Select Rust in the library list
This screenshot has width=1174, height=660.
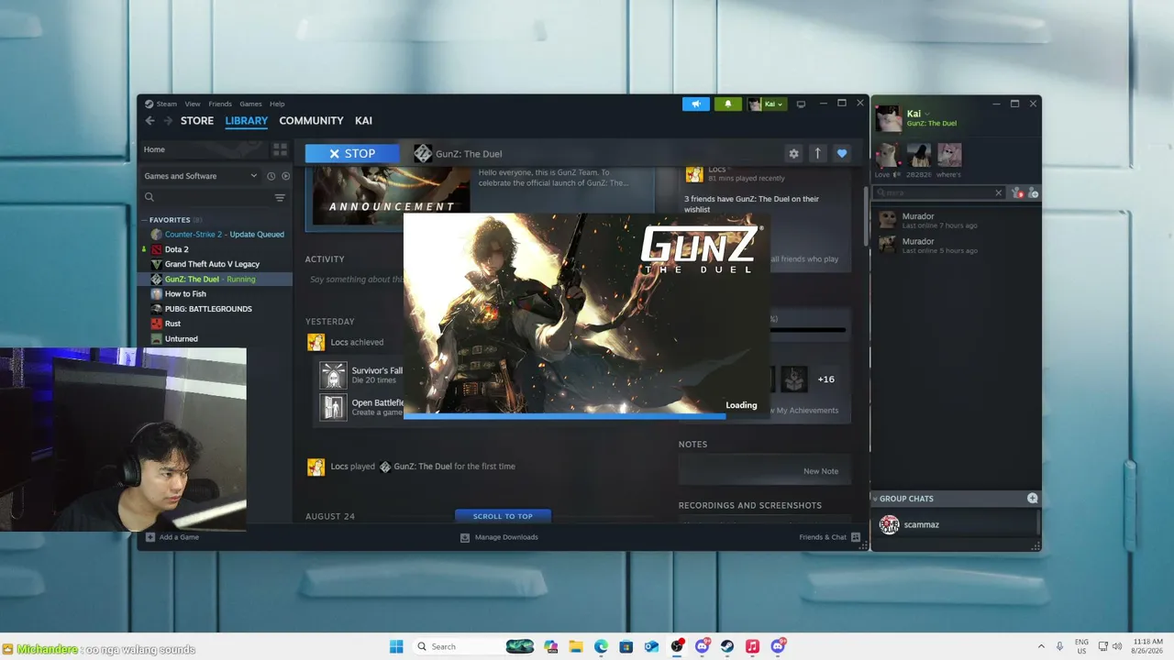pyautogui.click(x=216, y=324)
